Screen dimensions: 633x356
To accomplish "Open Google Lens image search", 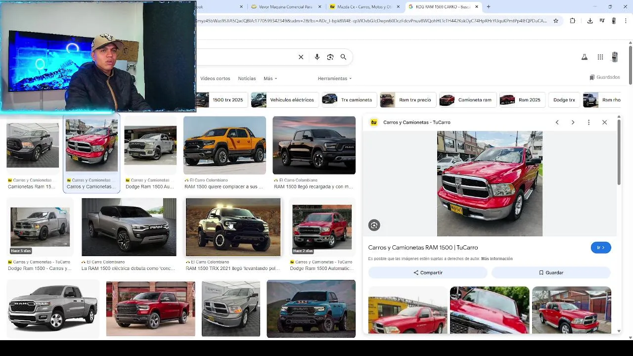I will pyautogui.click(x=330, y=57).
